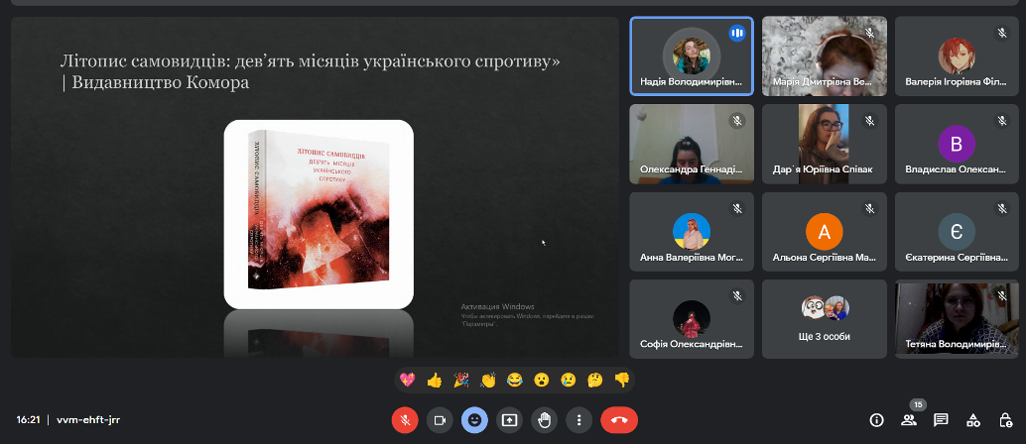1026x444 pixels.
Task: Select Софія Олександрівна participant tile
Action: tap(692, 319)
